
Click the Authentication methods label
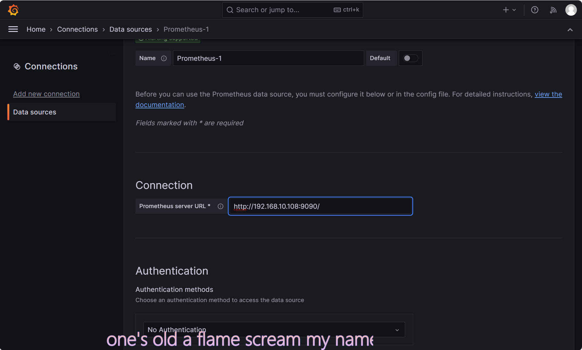[x=174, y=290]
